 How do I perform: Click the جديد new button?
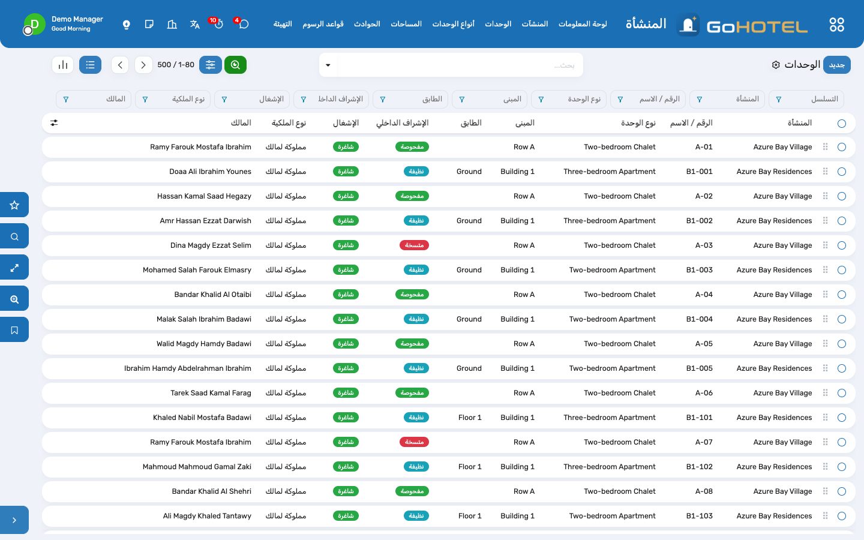point(837,65)
